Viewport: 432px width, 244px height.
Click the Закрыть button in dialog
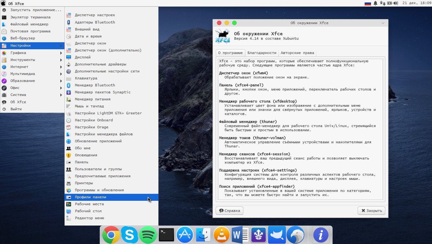pos(371,211)
